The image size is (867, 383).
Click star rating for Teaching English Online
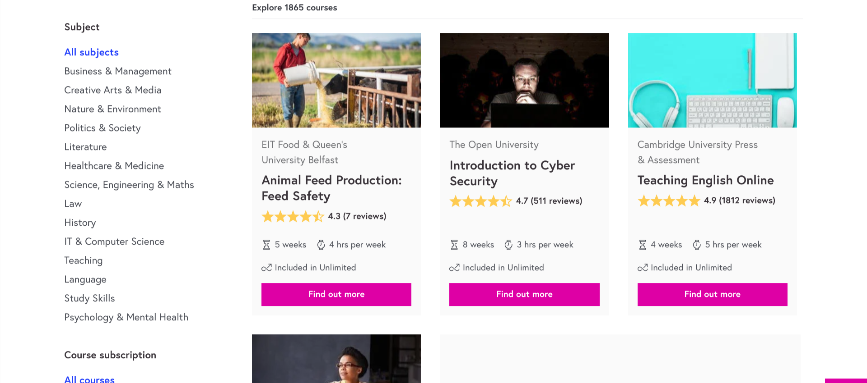coord(669,201)
